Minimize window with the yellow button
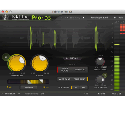The image size is (125, 113). tap(7, 12)
